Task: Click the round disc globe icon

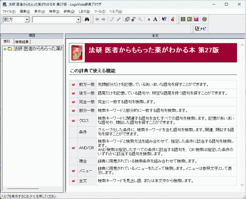Action: pyautogui.click(x=204, y=19)
